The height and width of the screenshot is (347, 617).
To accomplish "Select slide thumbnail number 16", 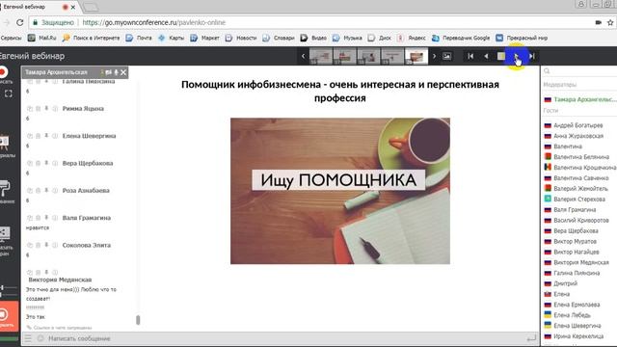I will point(321,56).
